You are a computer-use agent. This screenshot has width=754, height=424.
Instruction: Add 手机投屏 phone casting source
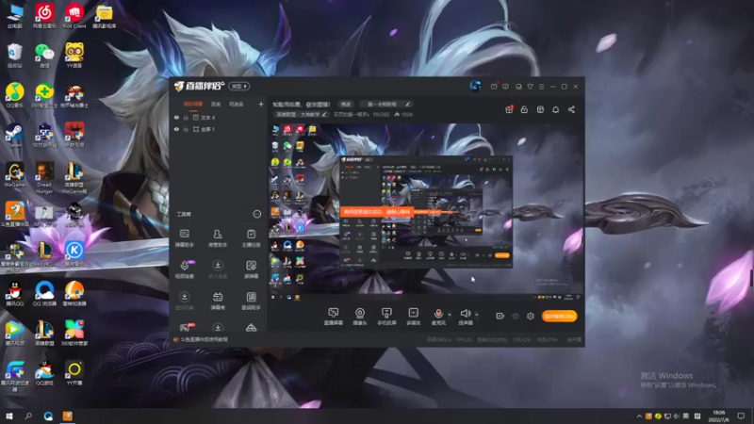coord(386,317)
